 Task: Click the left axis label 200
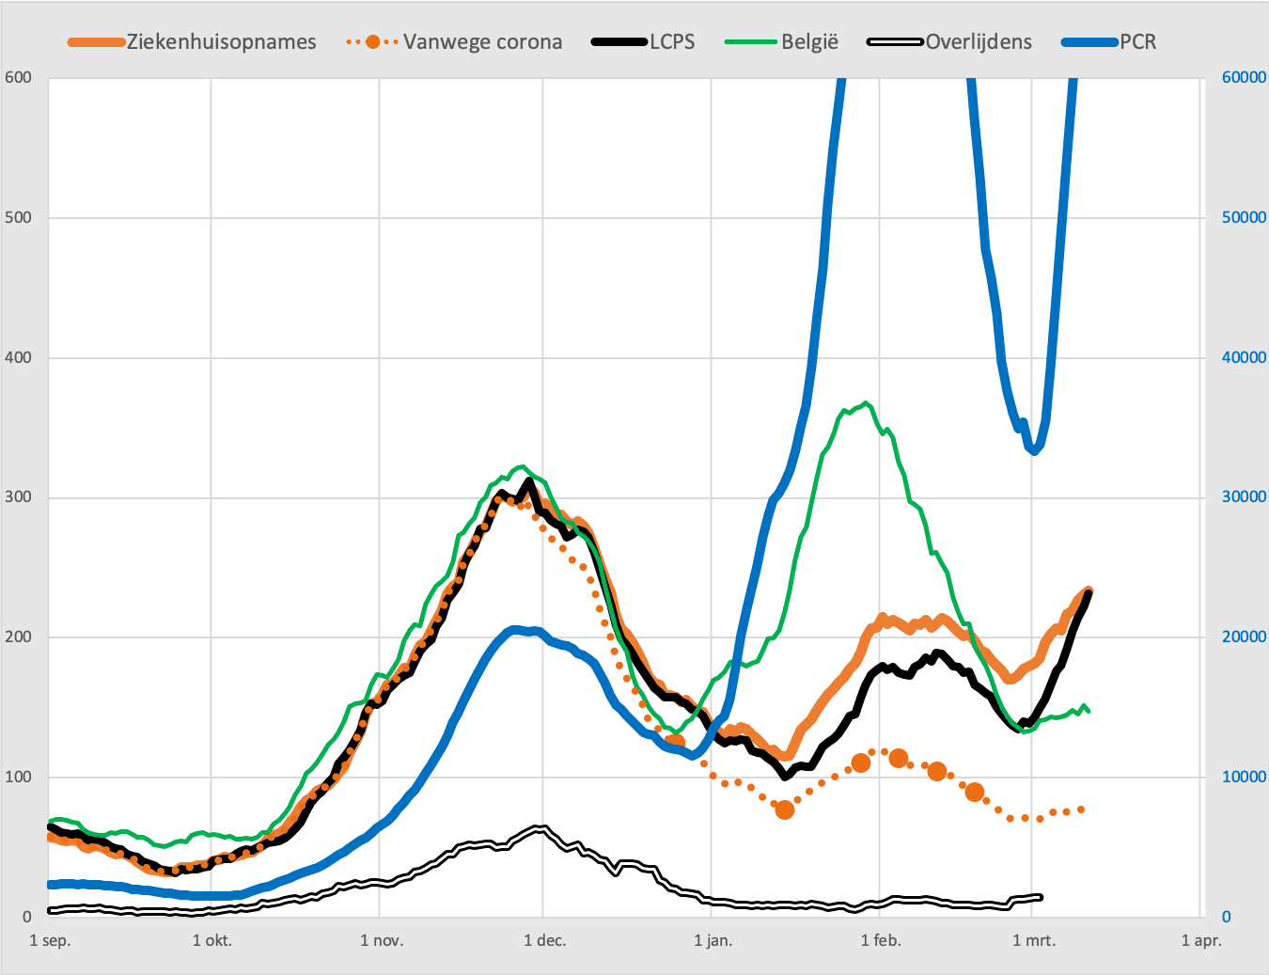[19, 637]
